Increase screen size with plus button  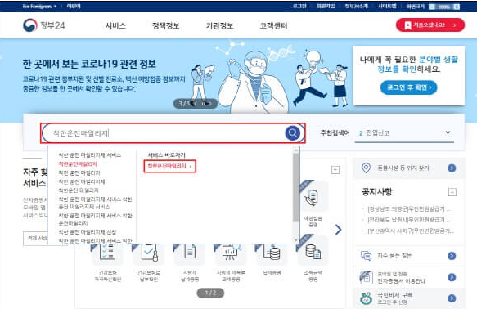(457, 7)
